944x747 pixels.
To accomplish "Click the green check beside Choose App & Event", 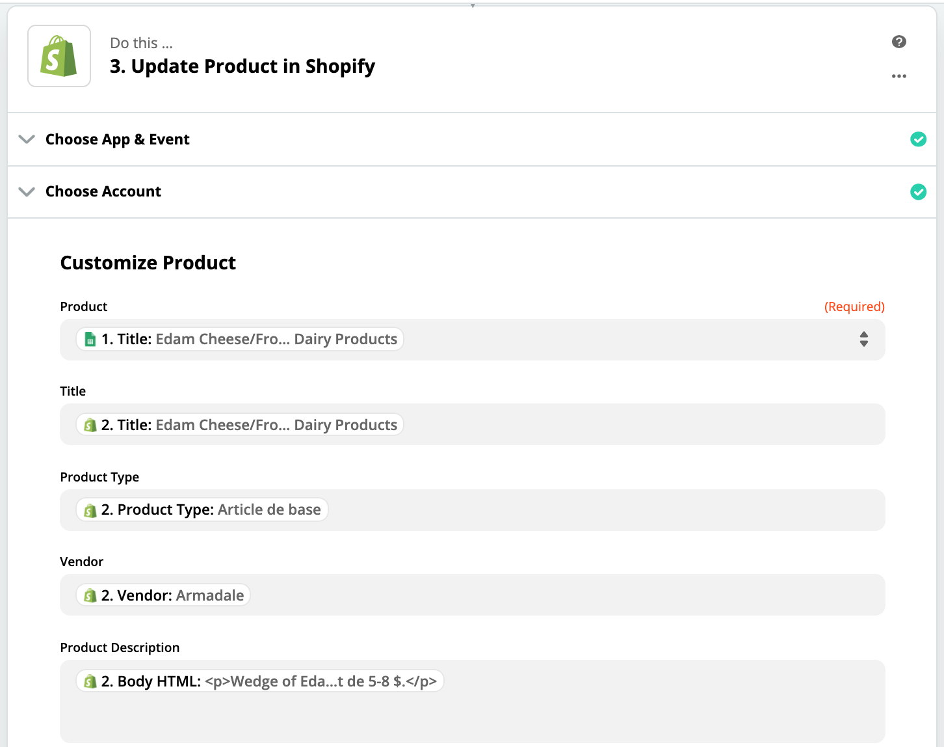I will pos(918,139).
